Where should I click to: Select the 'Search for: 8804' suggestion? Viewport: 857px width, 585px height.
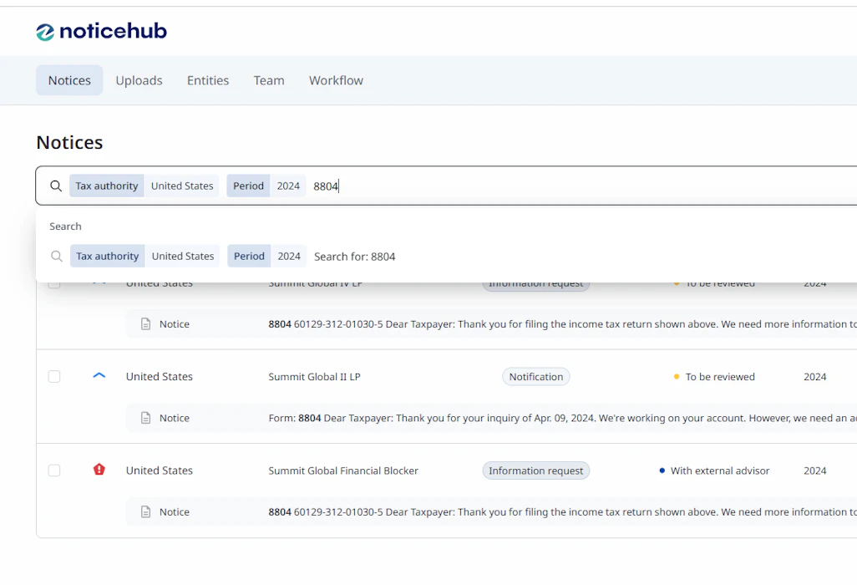coord(354,257)
